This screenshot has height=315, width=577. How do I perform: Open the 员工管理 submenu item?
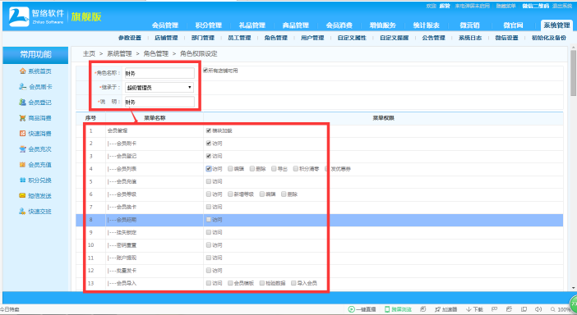239,38
